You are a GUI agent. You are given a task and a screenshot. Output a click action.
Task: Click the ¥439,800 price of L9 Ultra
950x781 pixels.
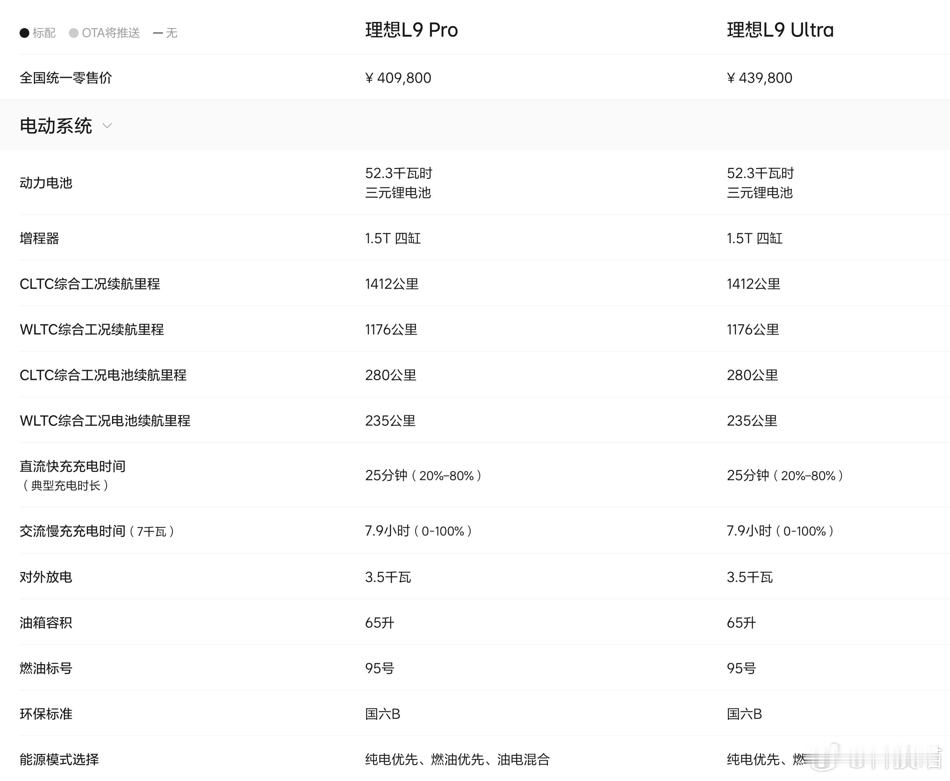(759, 78)
